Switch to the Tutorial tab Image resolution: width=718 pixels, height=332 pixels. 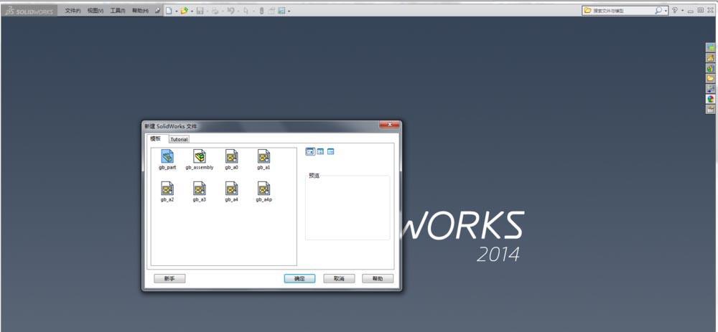pyautogui.click(x=179, y=139)
